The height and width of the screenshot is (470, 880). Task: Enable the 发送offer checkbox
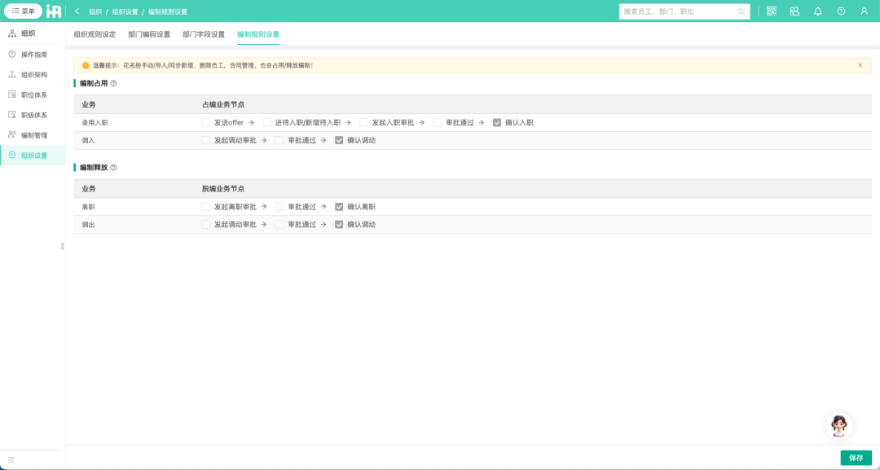point(206,122)
